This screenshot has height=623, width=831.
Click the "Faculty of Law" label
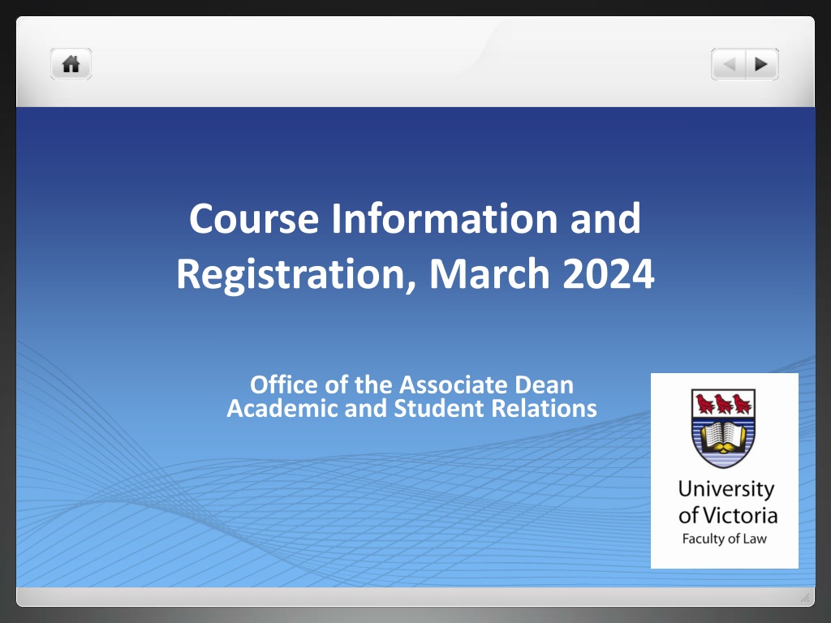(723, 539)
